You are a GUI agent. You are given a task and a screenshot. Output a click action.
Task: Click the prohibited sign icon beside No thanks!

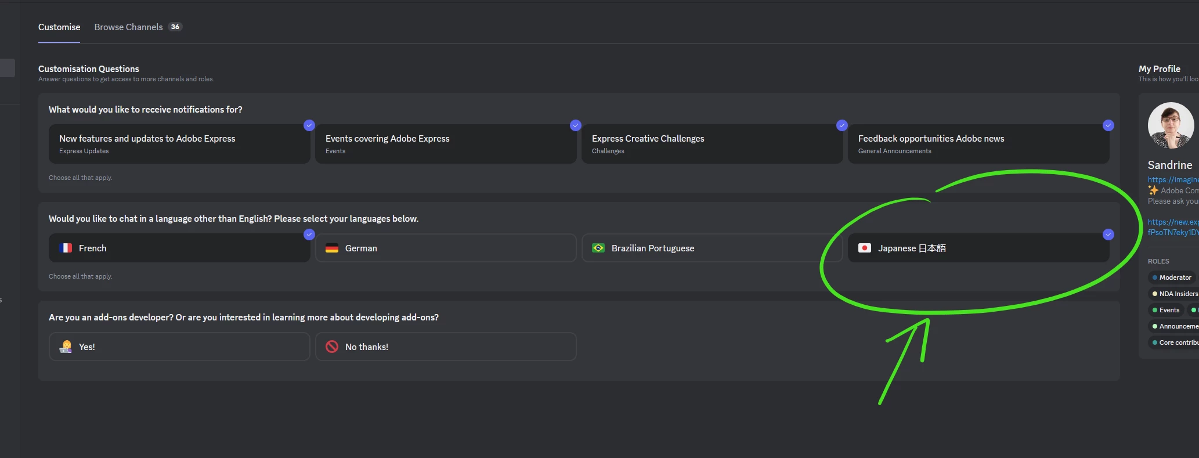[332, 347]
